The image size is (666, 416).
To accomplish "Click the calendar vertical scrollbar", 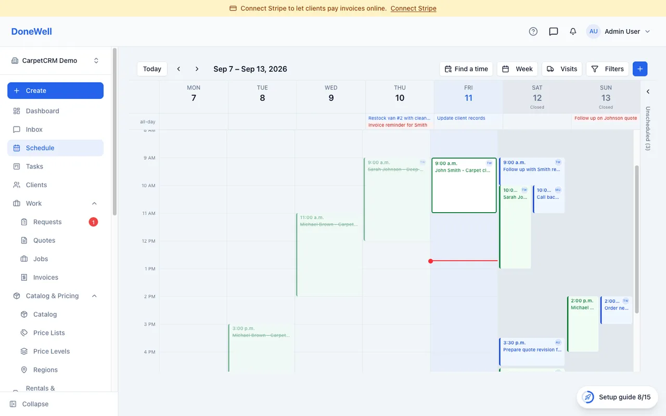I will [637, 239].
